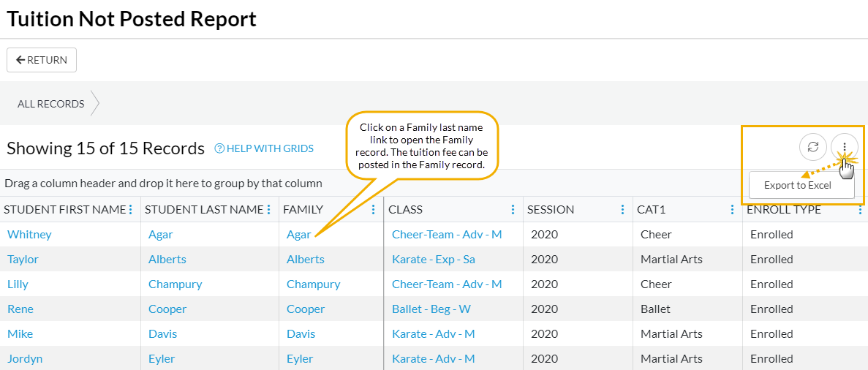Open Ballet - Beg - W class link
868x370 pixels.
click(x=431, y=309)
